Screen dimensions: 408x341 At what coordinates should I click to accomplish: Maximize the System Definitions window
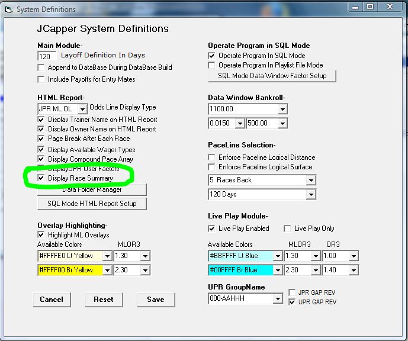[x=370, y=7]
